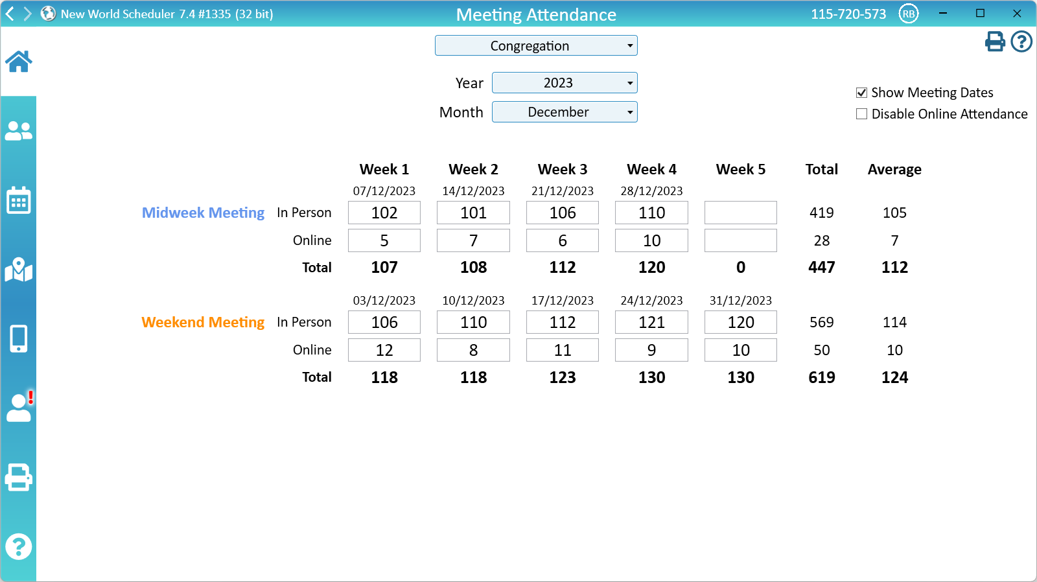Open the mobile device sidebar icon

18,338
